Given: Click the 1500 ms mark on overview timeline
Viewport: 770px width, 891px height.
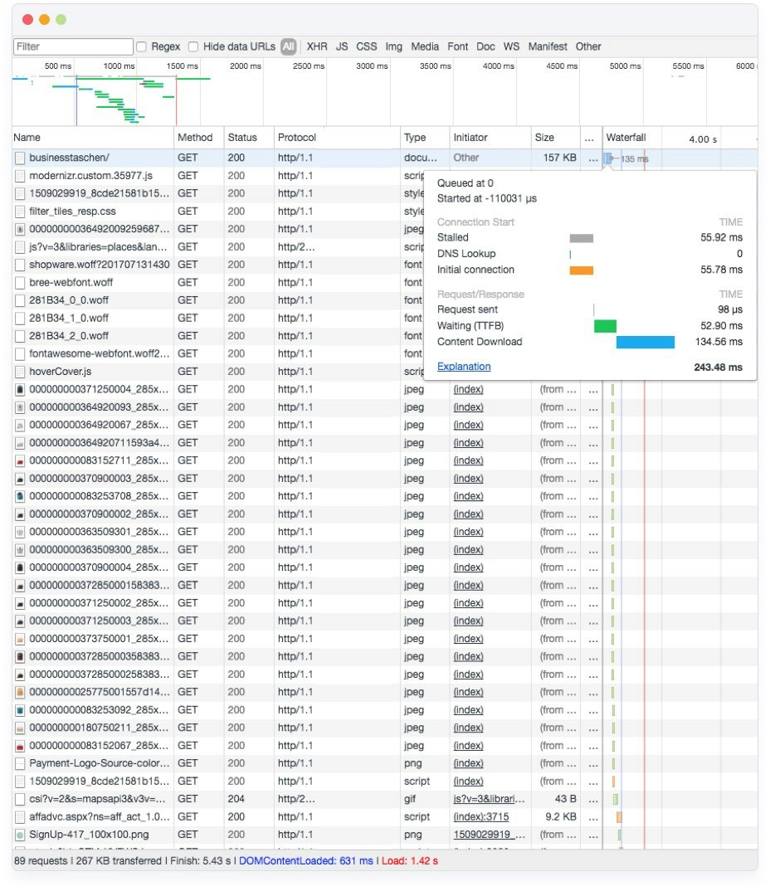Looking at the screenshot, I should tap(183, 66).
